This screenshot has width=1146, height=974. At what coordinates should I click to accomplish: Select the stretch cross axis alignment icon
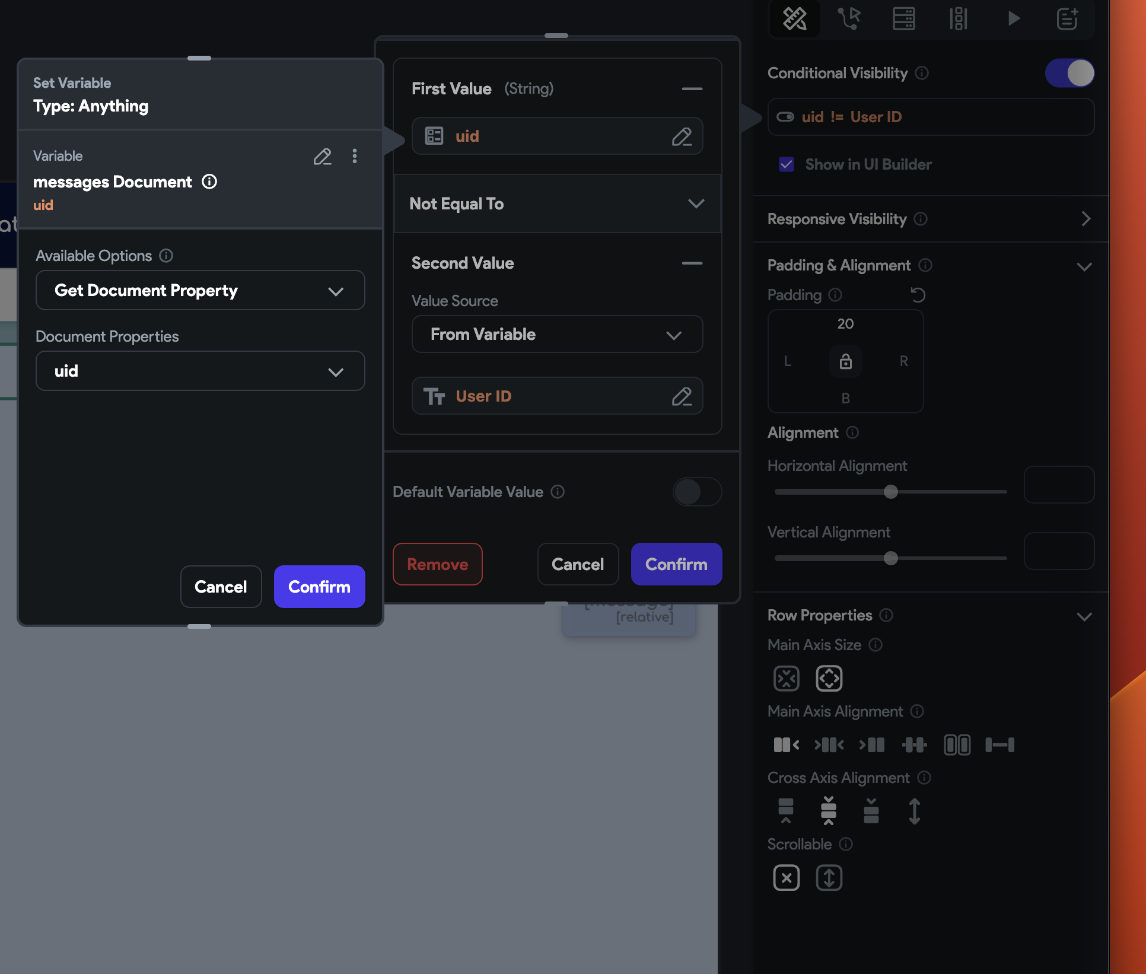pos(914,811)
